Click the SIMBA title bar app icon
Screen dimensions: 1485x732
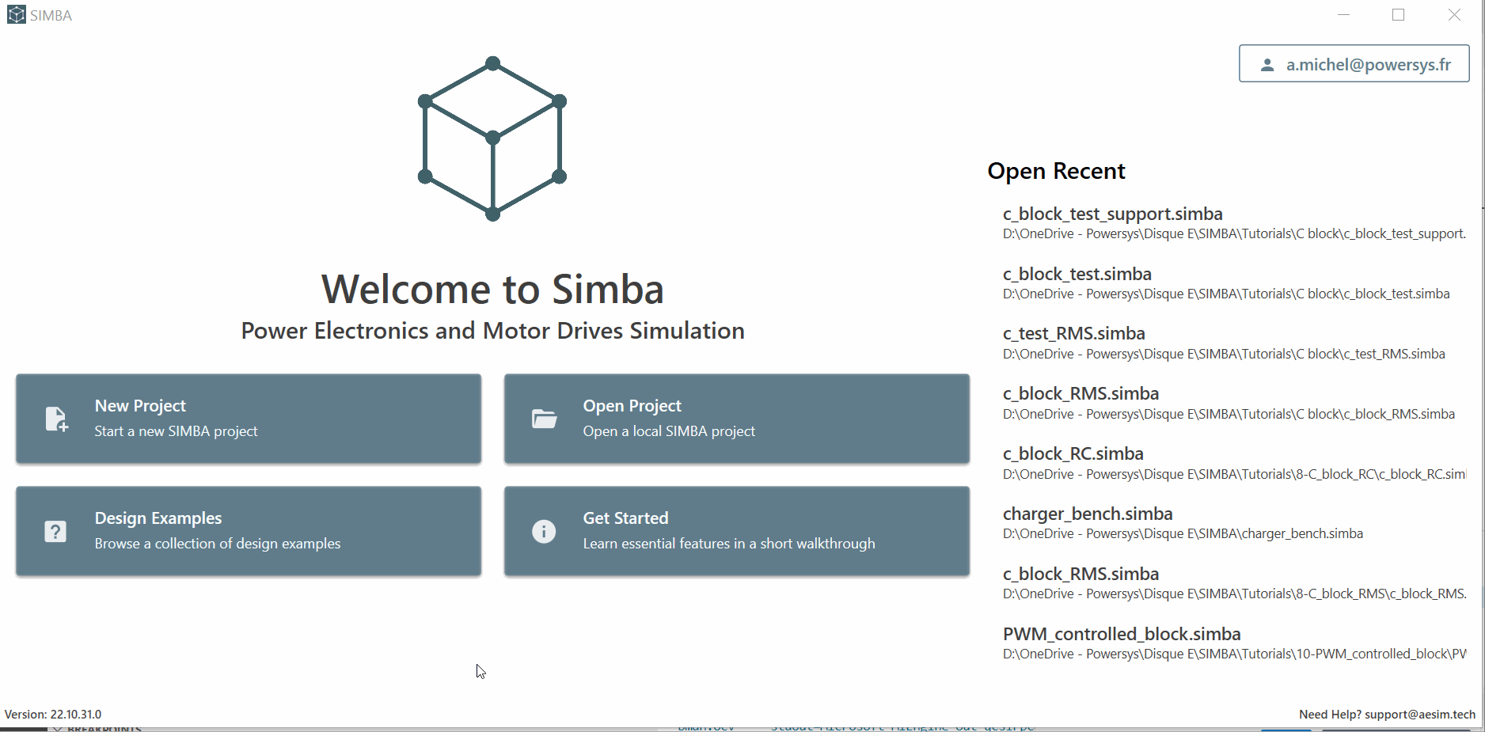click(17, 15)
